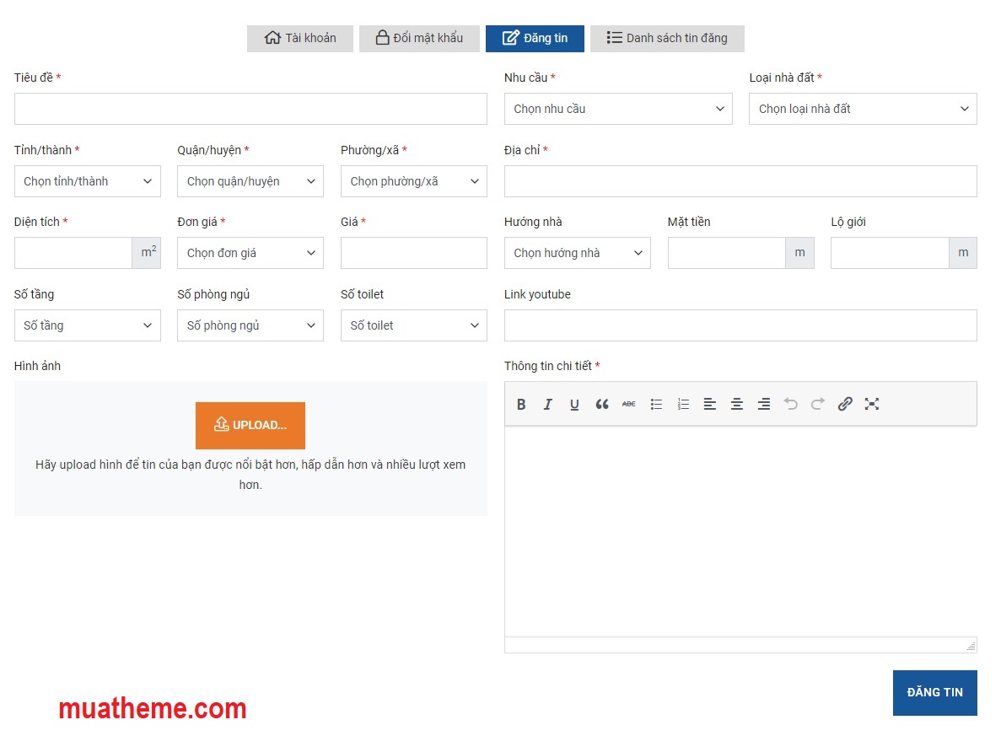
Task: Open the Chọn tỉnh/thành dropdown
Action: click(88, 181)
